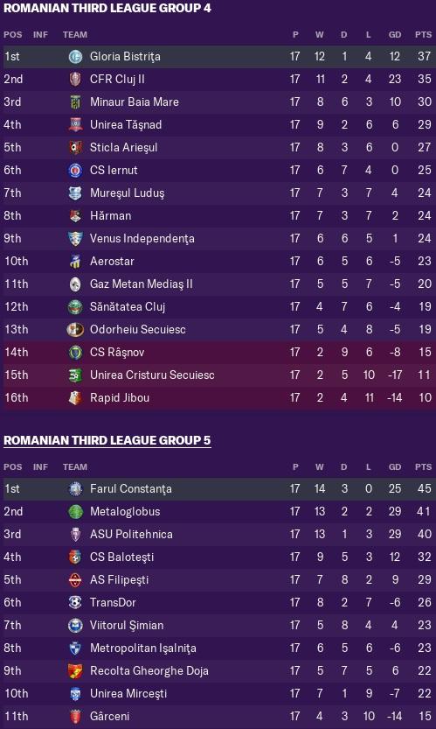Select the CS Râșnov relegation zone row
The height and width of the screenshot is (729, 436).
coord(219,353)
